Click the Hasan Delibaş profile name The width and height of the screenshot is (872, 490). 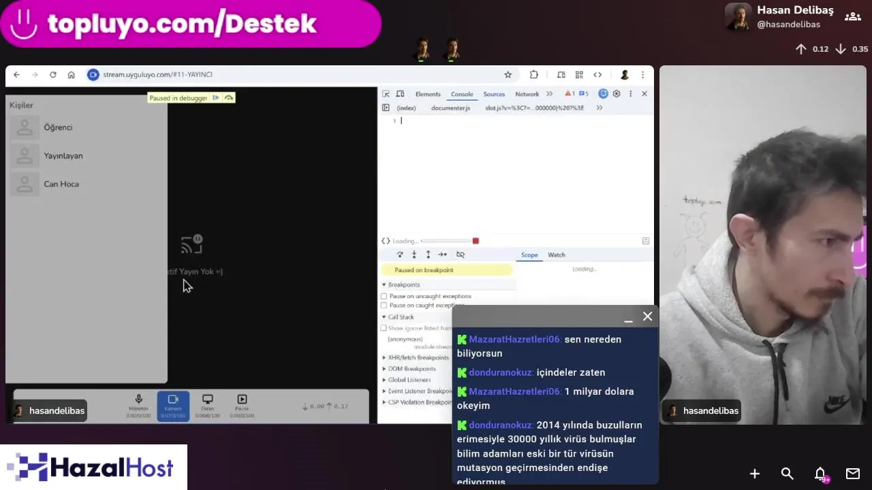click(795, 10)
